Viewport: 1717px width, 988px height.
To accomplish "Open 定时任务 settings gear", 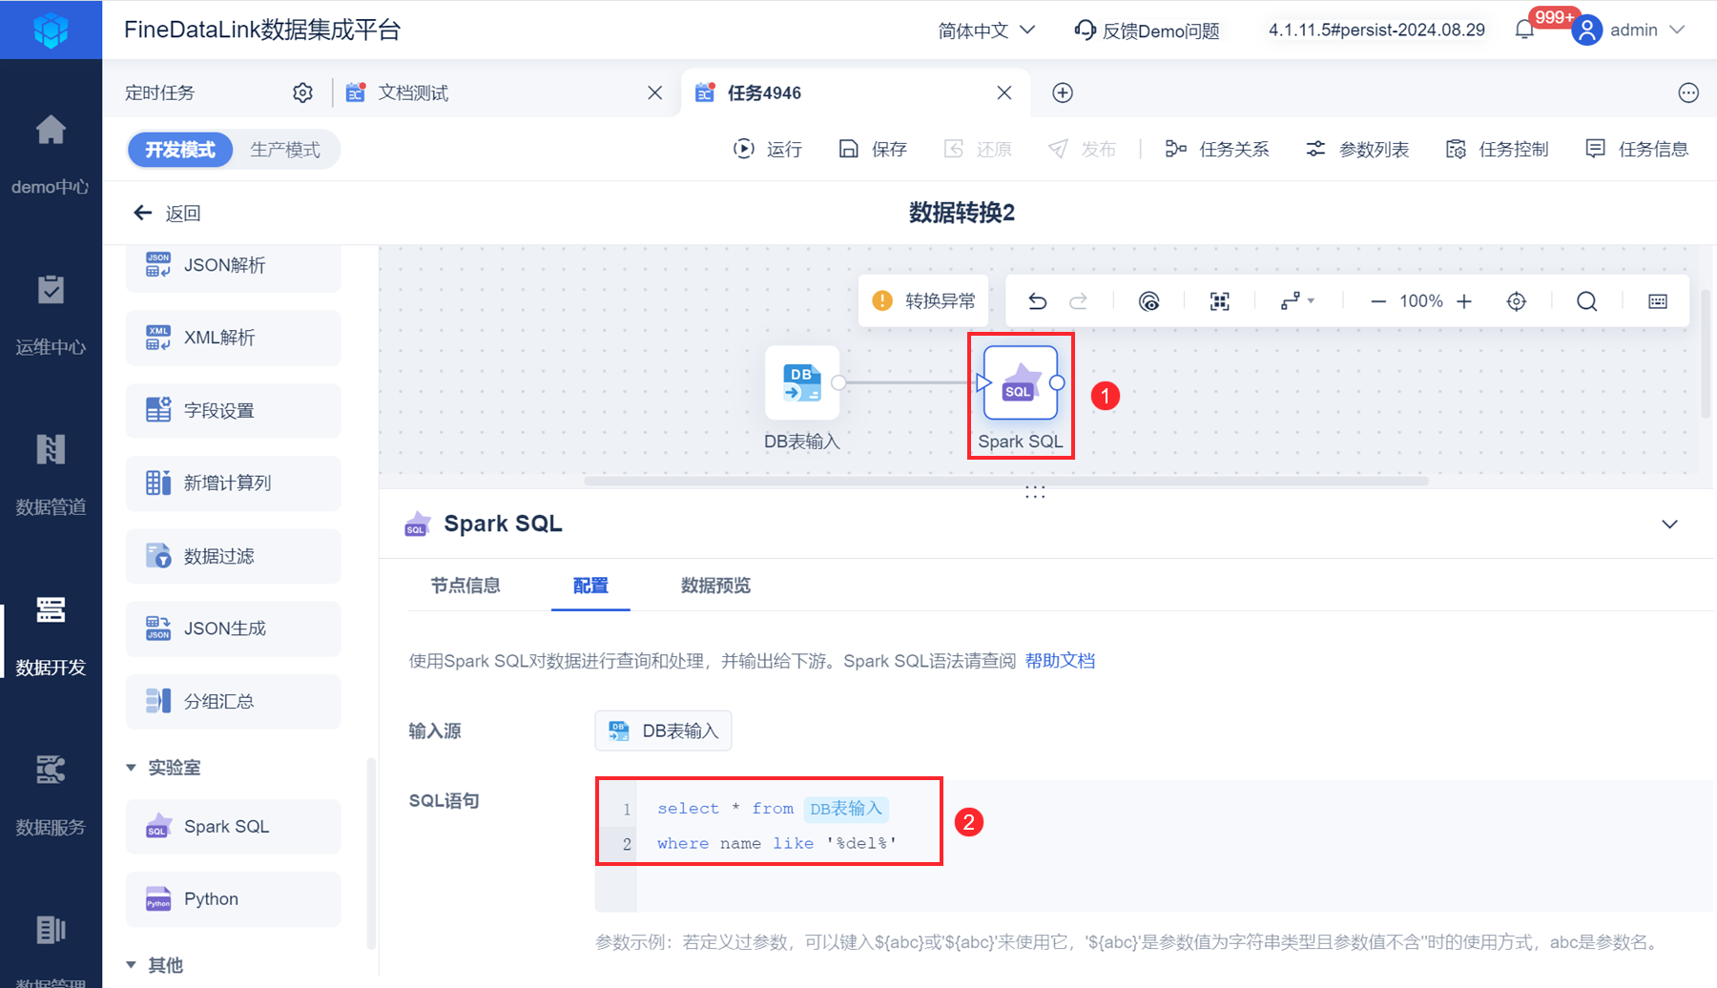I will click(302, 93).
